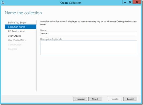Click the Previous button
Viewport: 143px width, 105px height.
tap(80, 99)
